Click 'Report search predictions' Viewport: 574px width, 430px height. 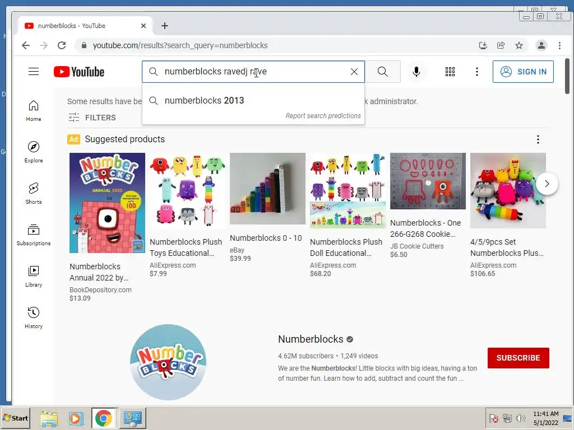(x=323, y=115)
